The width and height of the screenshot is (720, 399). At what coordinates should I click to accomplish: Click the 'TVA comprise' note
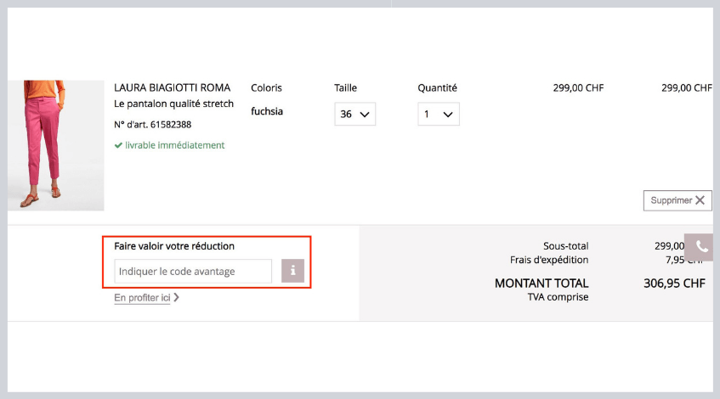click(x=558, y=297)
